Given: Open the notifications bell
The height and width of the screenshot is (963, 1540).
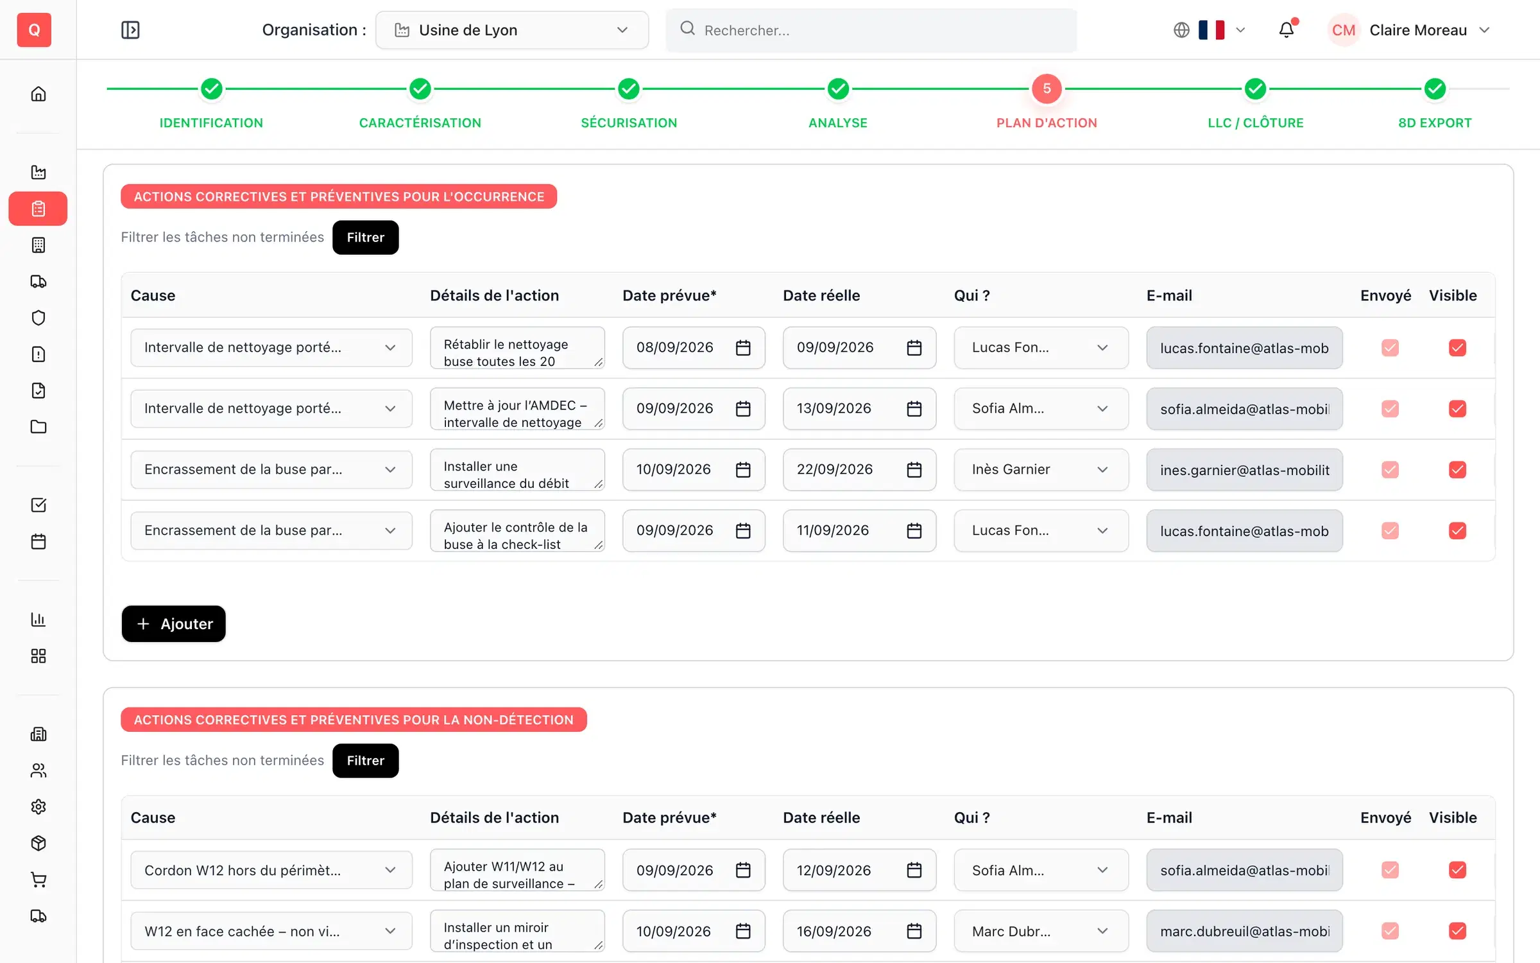Looking at the screenshot, I should tap(1287, 30).
